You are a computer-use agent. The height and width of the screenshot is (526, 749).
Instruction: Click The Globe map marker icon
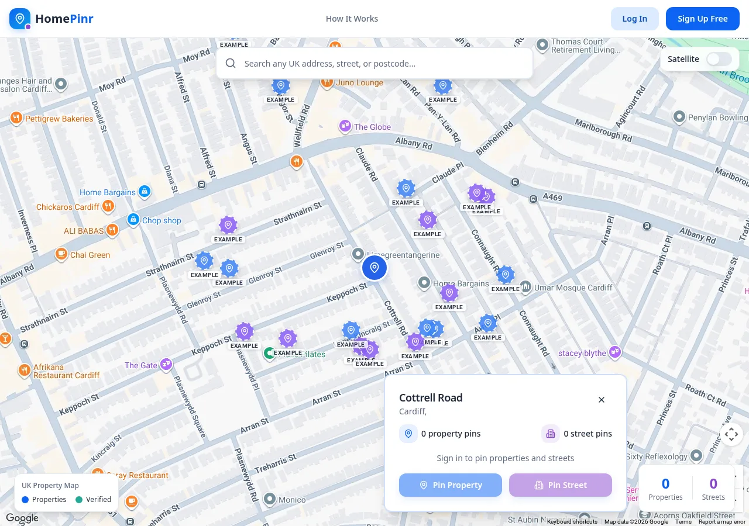point(345,126)
